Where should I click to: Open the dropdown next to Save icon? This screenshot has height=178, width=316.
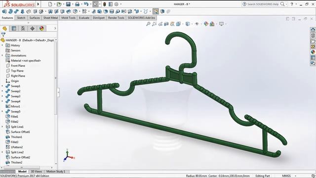pos(73,4)
